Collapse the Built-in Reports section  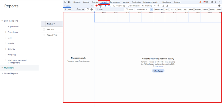2,21
